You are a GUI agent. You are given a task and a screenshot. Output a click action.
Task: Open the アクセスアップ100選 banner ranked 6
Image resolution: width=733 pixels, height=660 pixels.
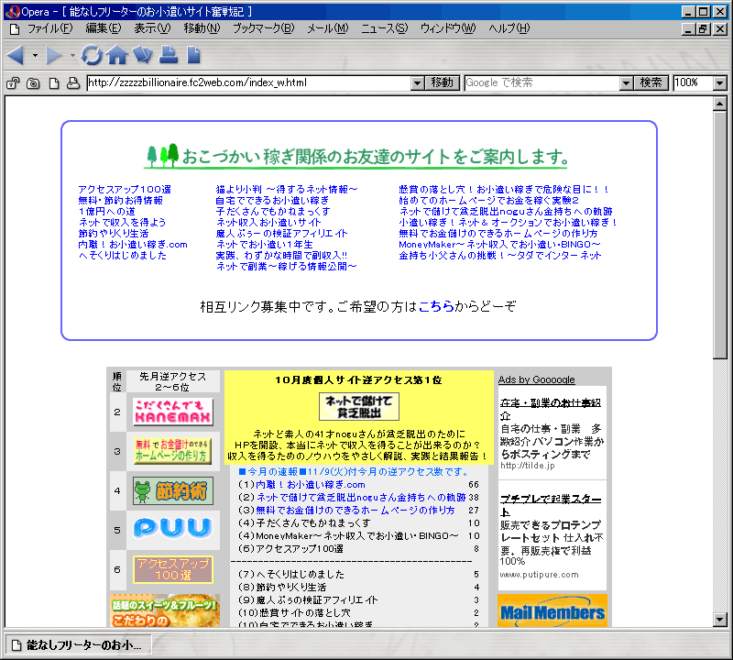point(173,569)
